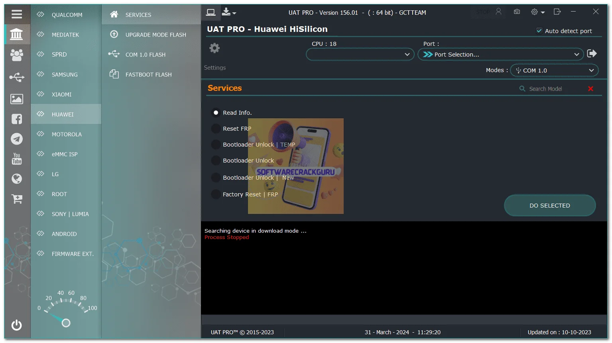Select Factory Reset FRP radio button

216,194
